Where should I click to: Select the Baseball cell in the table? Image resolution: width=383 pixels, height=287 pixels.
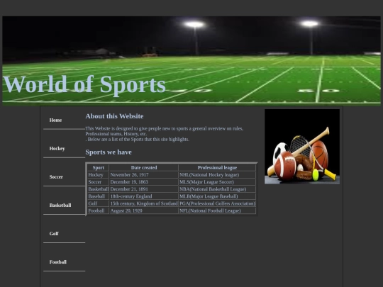(x=99, y=196)
